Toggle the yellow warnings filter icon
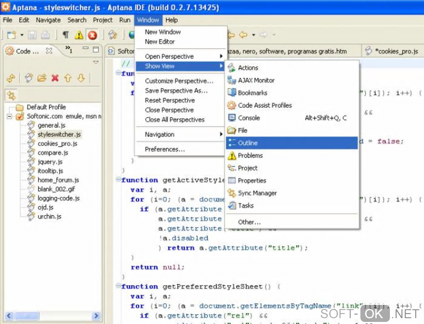The width and height of the screenshot is (424, 324). [79, 35]
